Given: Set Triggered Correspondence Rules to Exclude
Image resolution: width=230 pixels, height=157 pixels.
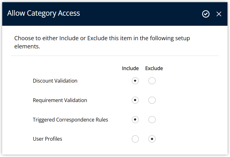Looking at the screenshot, I should tap(152, 120).
